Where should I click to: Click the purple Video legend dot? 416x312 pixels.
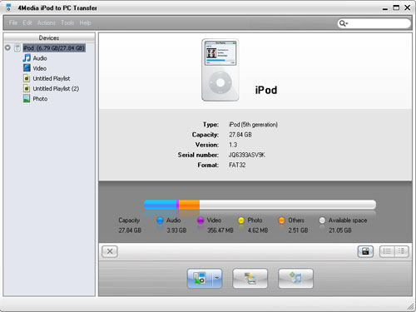(x=201, y=220)
